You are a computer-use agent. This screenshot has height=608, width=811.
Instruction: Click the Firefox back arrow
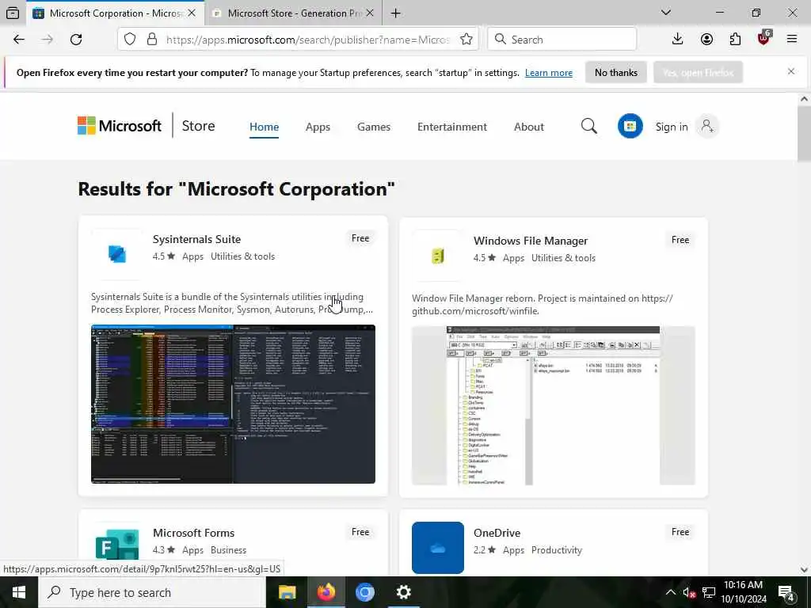(x=19, y=40)
